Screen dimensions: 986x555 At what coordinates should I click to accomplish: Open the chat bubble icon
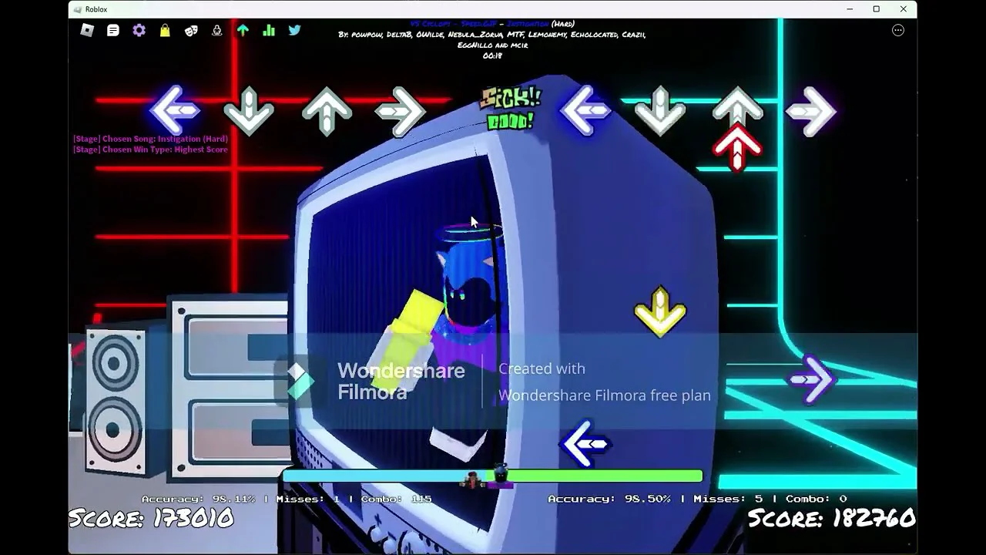point(113,31)
